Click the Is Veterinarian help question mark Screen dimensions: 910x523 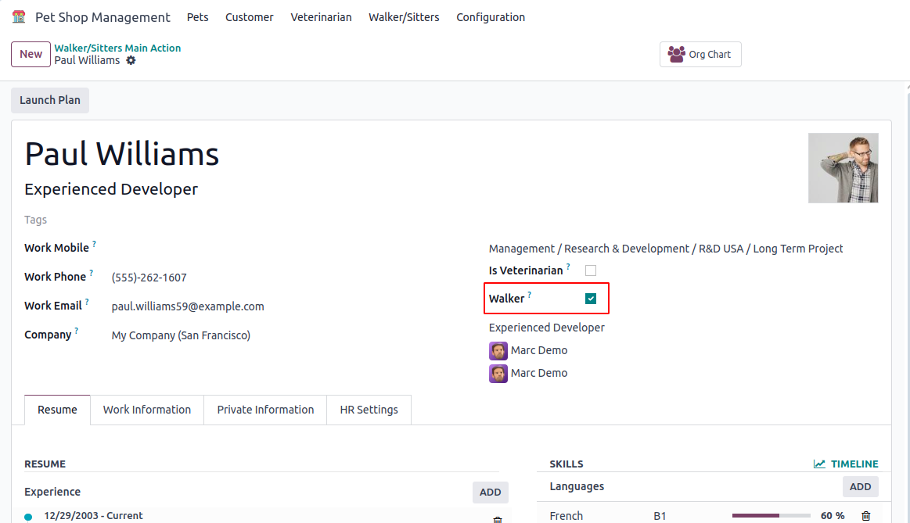[568, 267]
